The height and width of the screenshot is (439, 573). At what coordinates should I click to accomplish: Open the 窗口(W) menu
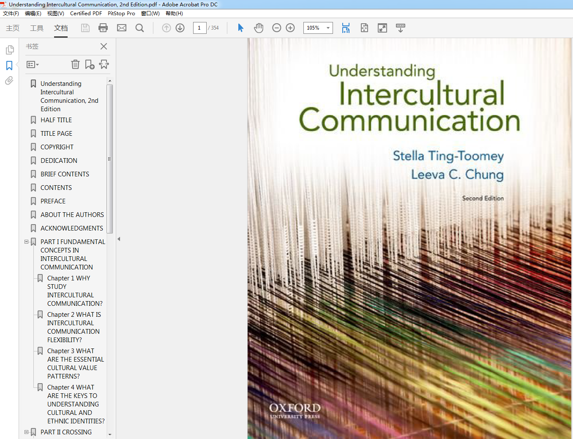click(x=150, y=14)
